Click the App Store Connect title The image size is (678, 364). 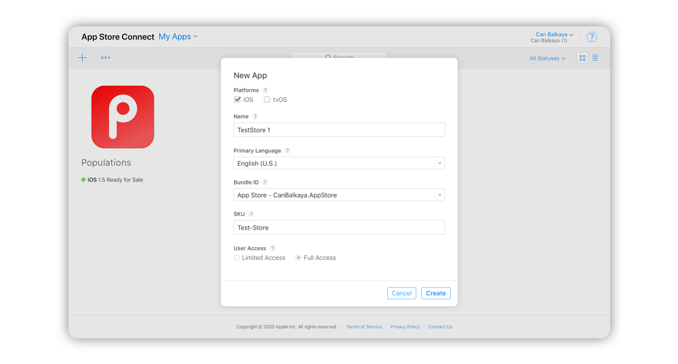(117, 37)
